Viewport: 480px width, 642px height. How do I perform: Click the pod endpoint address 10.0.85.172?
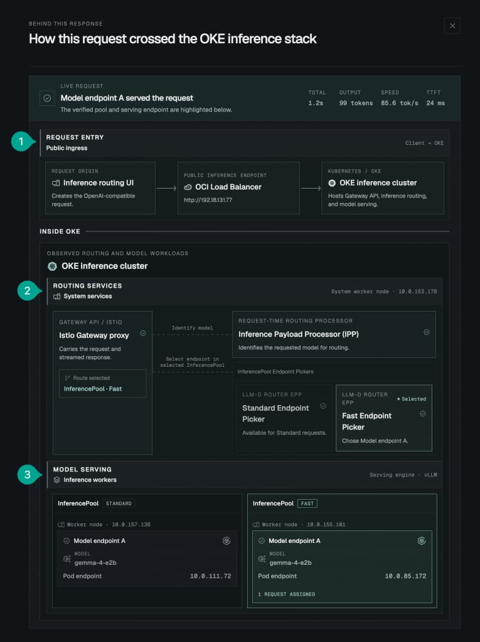405,576
